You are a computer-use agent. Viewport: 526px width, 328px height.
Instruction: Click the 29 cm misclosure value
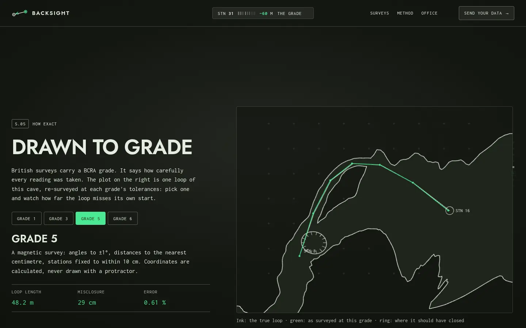tap(87, 302)
